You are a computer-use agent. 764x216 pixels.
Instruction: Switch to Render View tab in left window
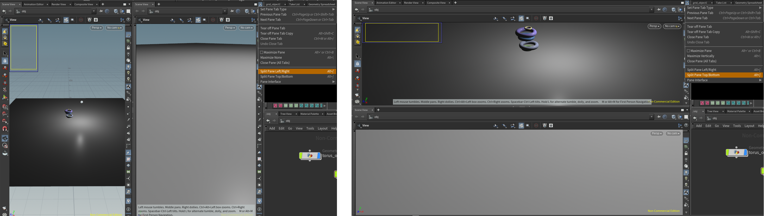[59, 4]
